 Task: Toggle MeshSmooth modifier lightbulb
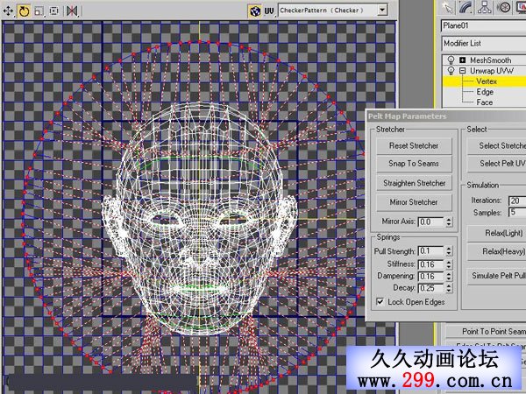(451, 60)
